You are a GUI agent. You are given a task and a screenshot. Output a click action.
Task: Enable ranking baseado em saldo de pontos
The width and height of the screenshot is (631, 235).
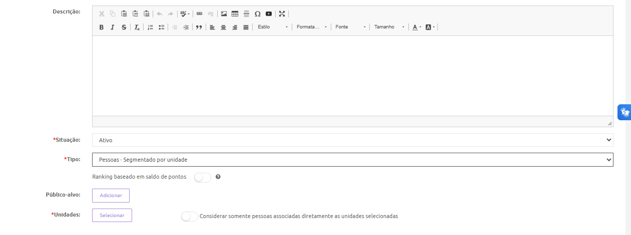(202, 177)
